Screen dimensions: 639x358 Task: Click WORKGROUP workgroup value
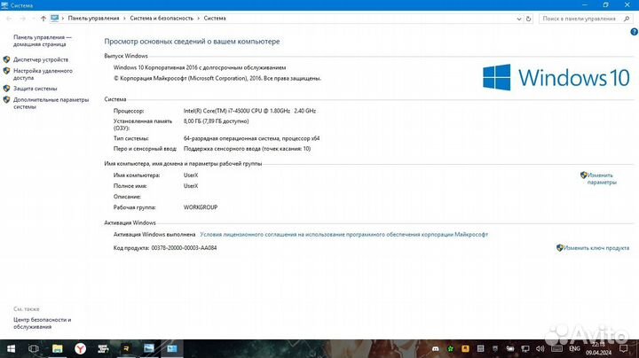201,207
